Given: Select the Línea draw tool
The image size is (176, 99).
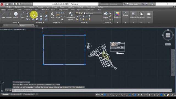Looking at the screenshot, I should click(x=3, y=15).
